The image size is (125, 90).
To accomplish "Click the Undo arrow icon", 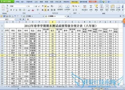I will pyautogui.click(x=15, y=16).
